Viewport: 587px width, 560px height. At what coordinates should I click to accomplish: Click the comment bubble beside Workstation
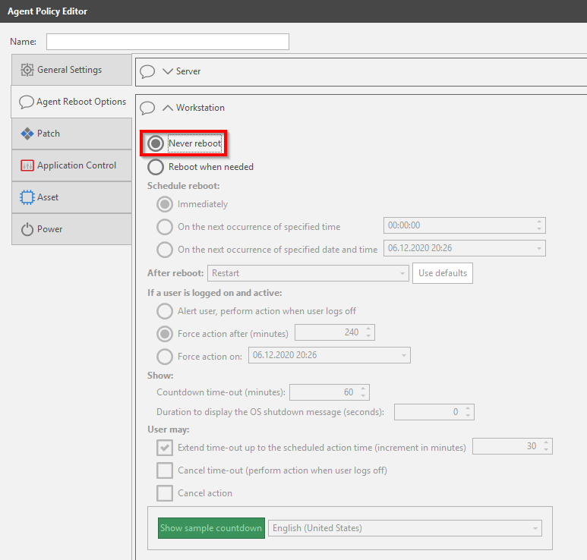147,108
